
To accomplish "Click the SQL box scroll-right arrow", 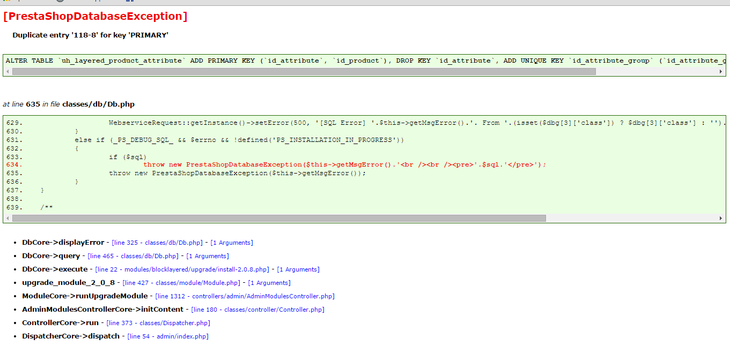I will 721,71.
